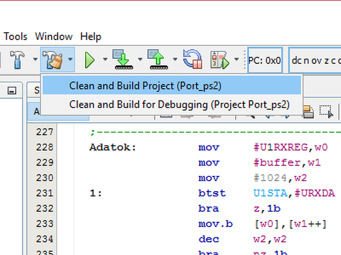The height and width of the screenshot is (255, 341).
Task: Minimize the left panel with its minimize icon
Action: click(x=12, y=91)
